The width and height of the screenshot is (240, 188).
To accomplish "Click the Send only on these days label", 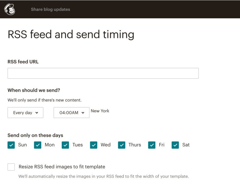I will point(35,135).
